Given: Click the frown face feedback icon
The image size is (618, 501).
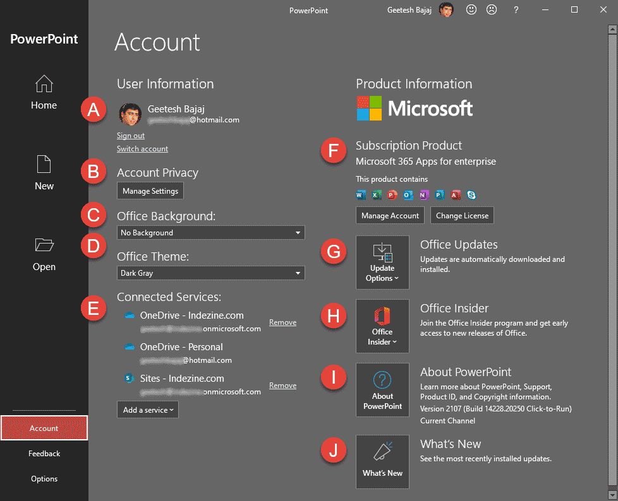Looking at the screenshot, I should 492,10.
